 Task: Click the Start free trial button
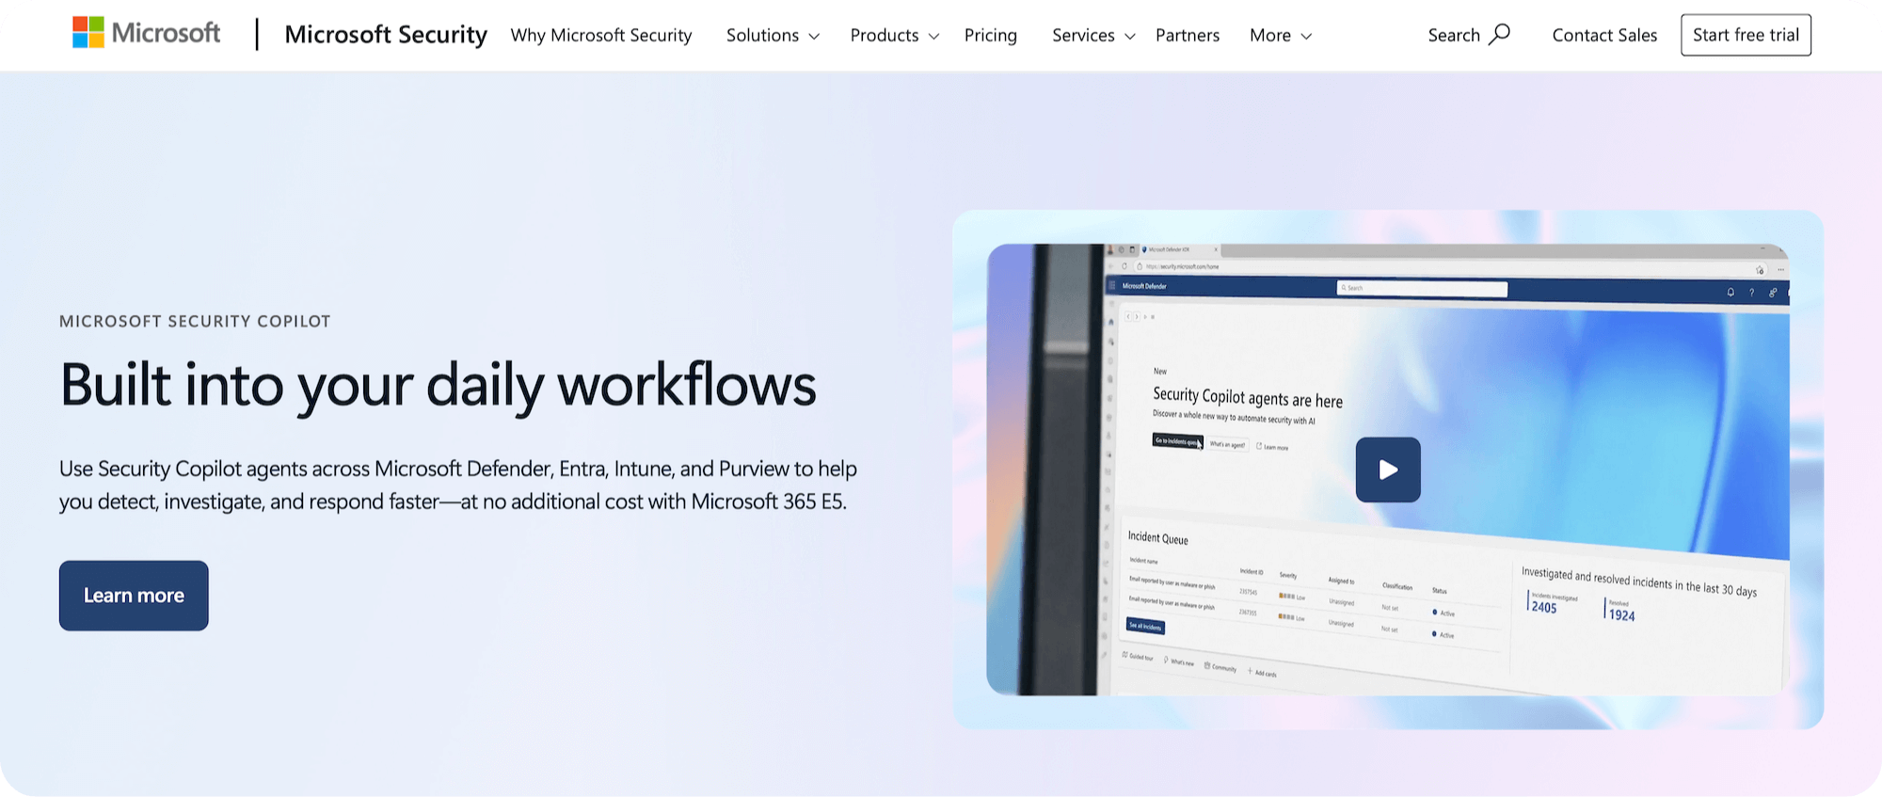coord(1746,35)
